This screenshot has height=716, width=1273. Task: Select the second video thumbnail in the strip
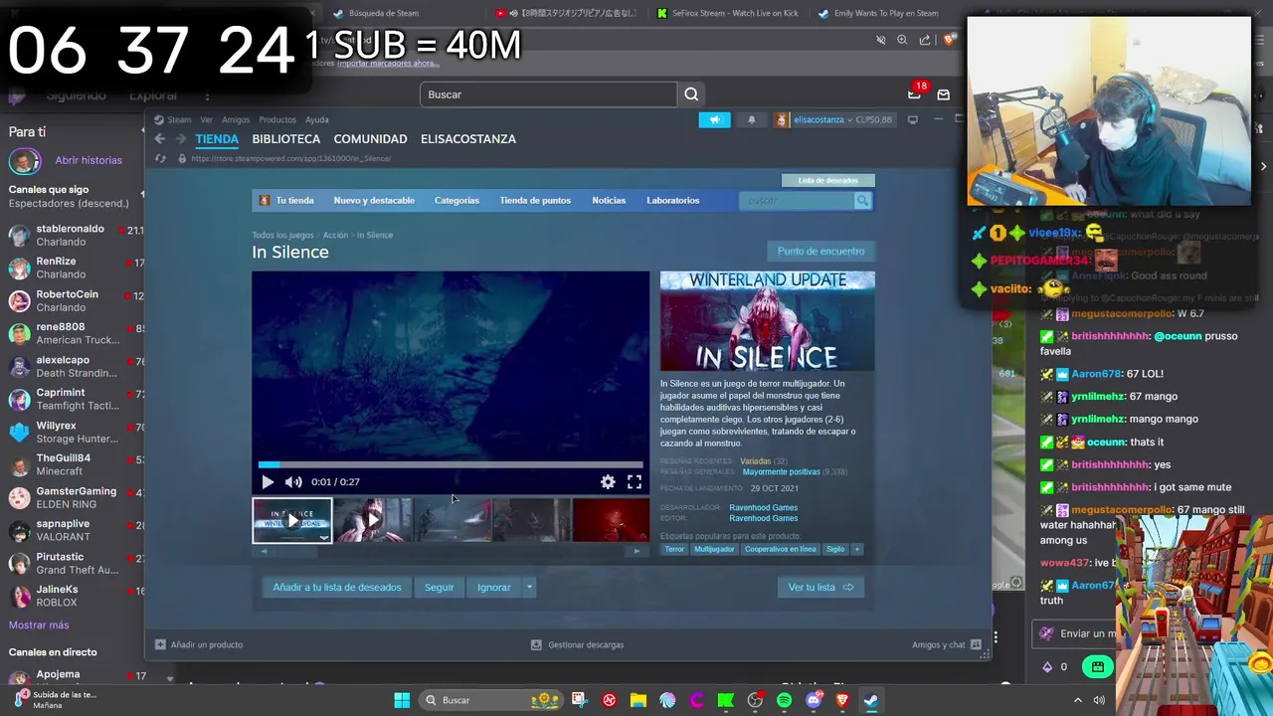click(372, 520)
